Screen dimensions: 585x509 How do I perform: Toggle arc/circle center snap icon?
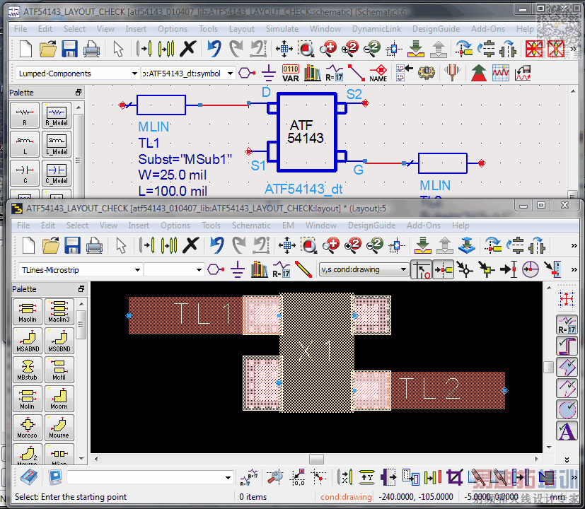click(530, 269)
